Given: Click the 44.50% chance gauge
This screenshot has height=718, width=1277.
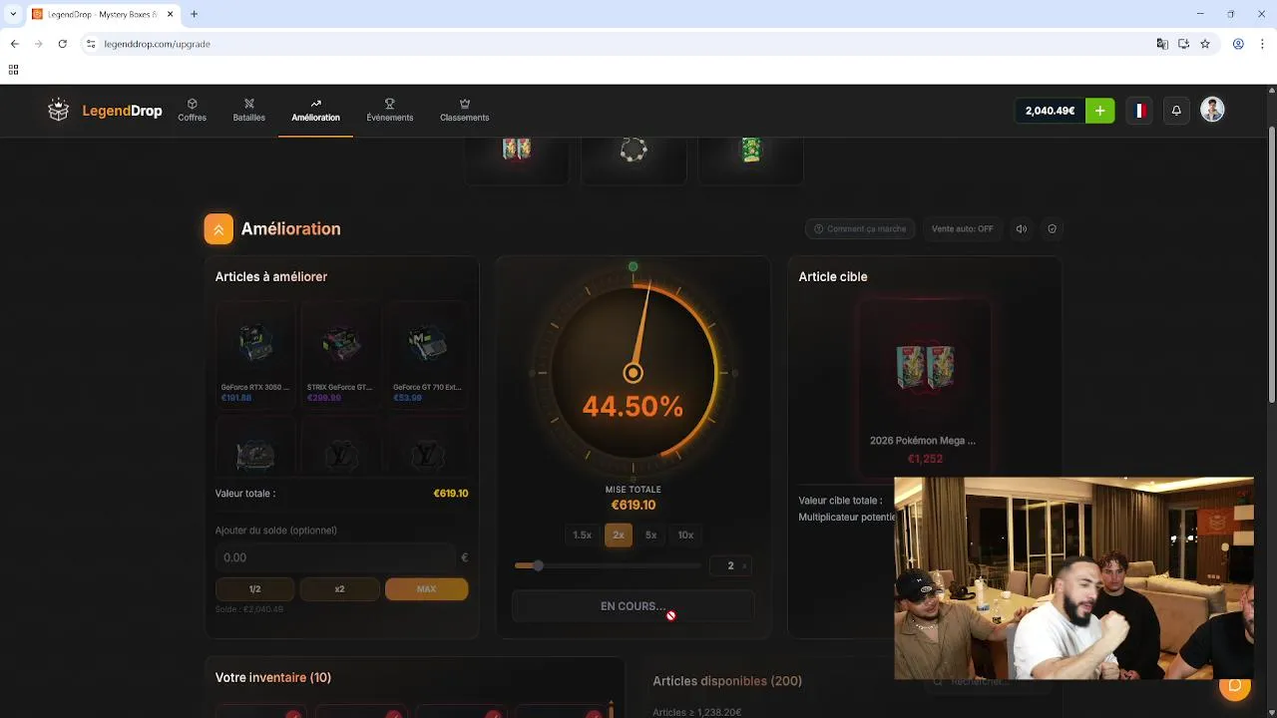Looking at the screenshot, I should (633, 371).
